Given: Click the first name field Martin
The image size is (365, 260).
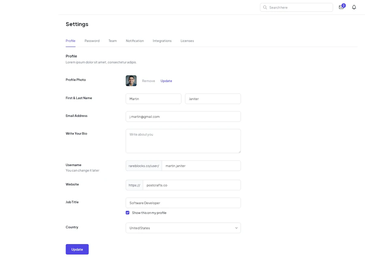Looking at the screenshot, I should [x=153, y=99].
